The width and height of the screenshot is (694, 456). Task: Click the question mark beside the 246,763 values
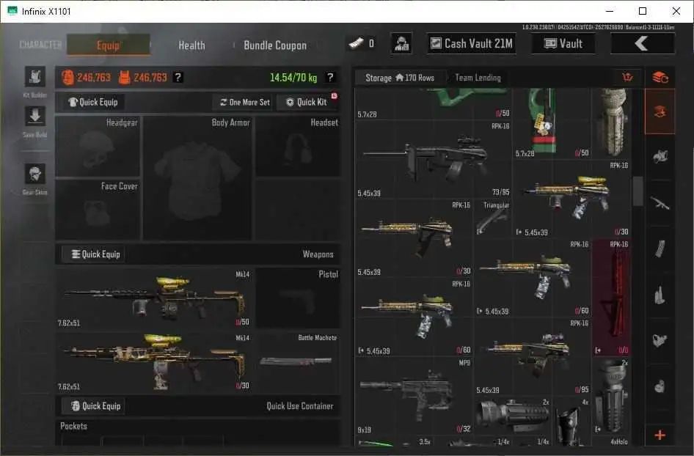tap(178, 78)
